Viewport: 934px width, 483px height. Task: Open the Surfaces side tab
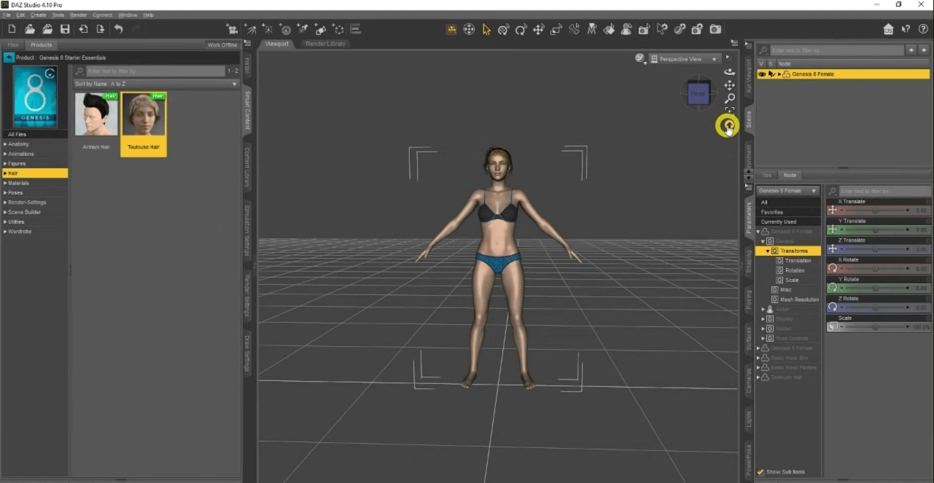[x=749, y=339]
